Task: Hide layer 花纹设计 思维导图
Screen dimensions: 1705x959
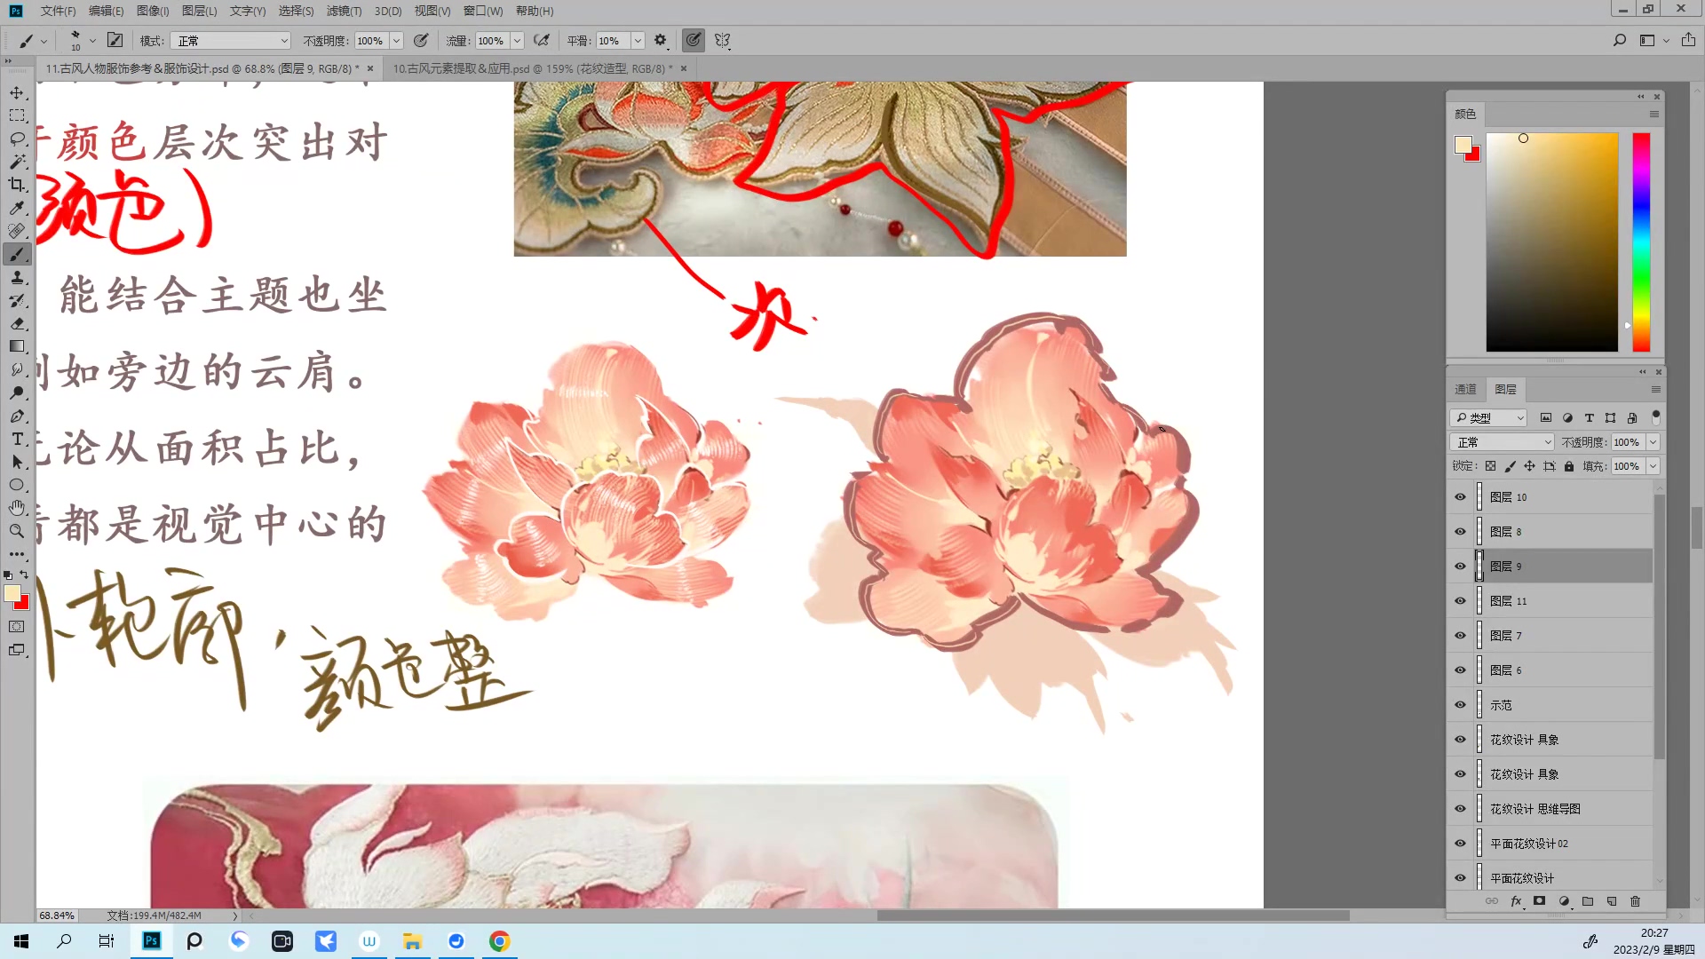Action: point(1460,809)
